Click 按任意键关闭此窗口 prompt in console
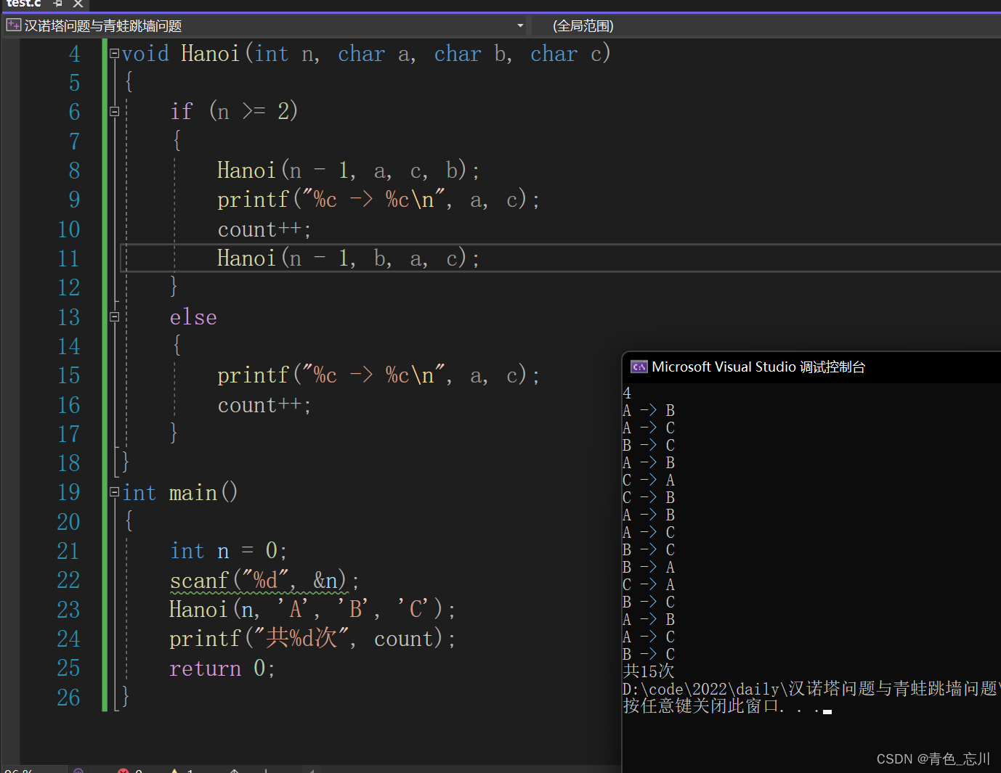The height and width of the screenshot is (773, 1001). click(721, 706)
